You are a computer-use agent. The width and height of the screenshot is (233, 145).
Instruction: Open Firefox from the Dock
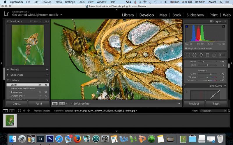(77, 139)
